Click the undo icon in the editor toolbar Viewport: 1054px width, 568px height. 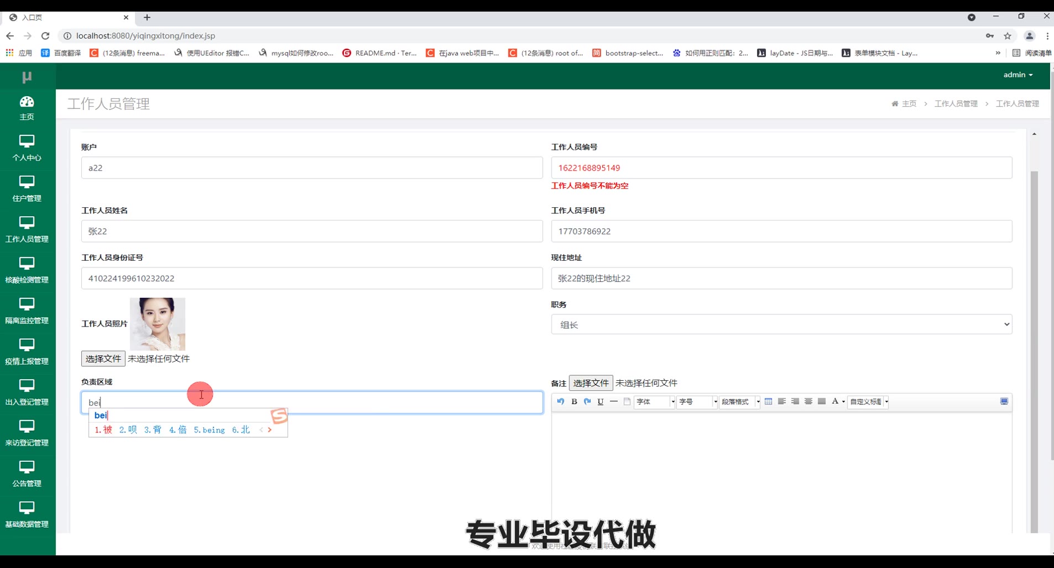(x=561, y=402)
